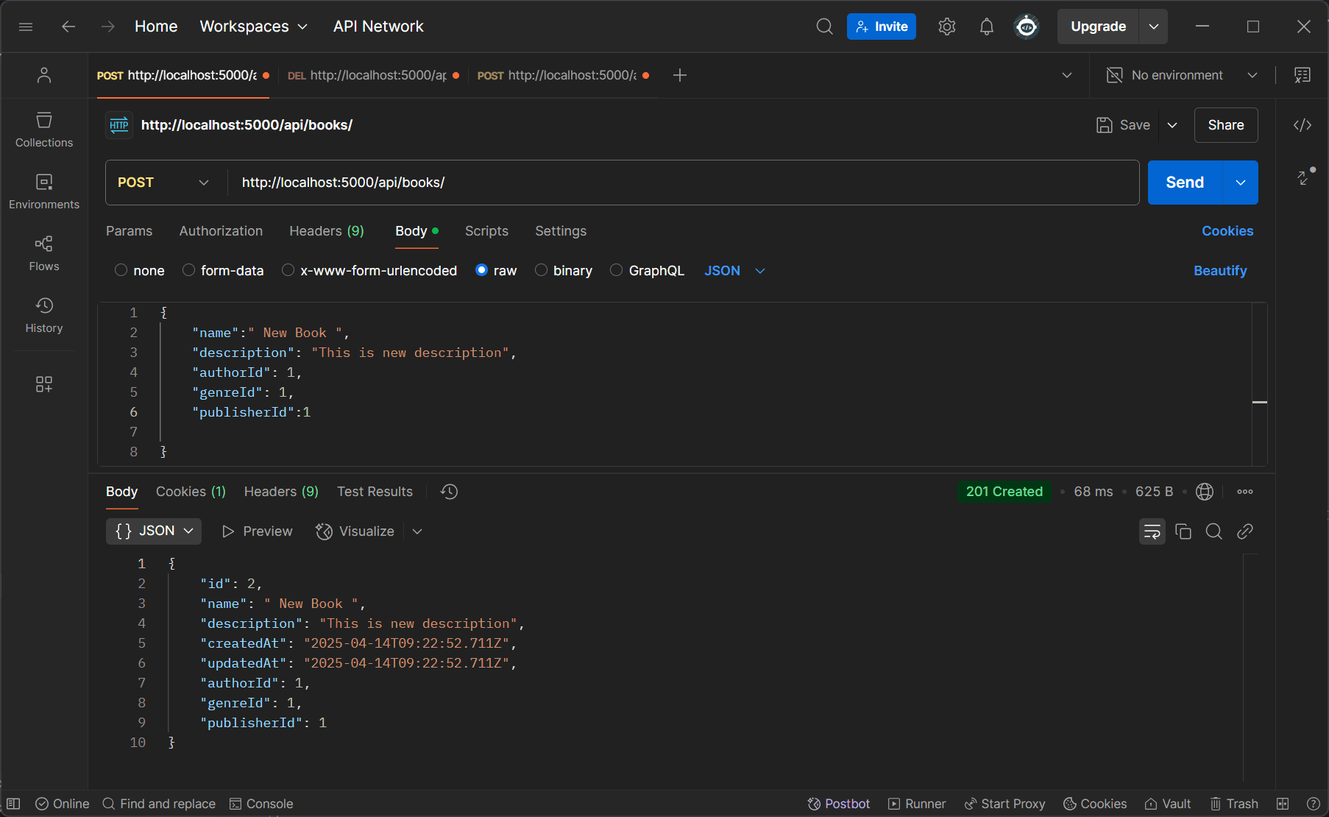Open the response JSON format dropdown
Screen dimensions: 1329x817
coord(154,531)
